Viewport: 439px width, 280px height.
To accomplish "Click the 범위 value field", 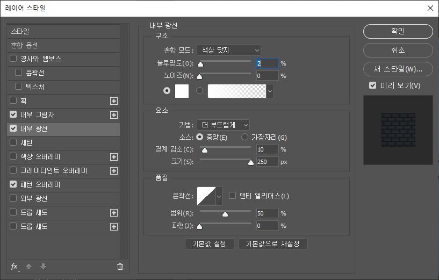I will click(x=268, y=213).
